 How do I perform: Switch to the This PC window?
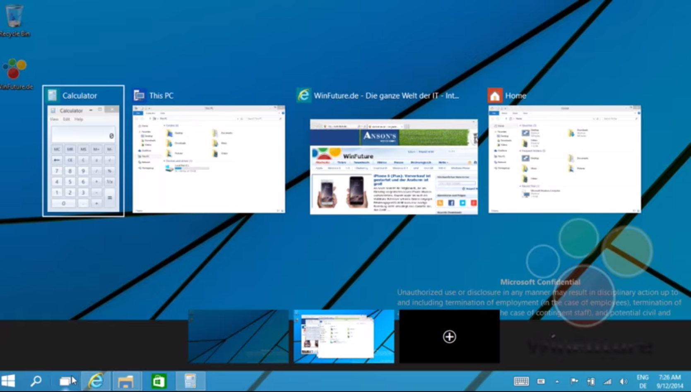tap(209, 159)
